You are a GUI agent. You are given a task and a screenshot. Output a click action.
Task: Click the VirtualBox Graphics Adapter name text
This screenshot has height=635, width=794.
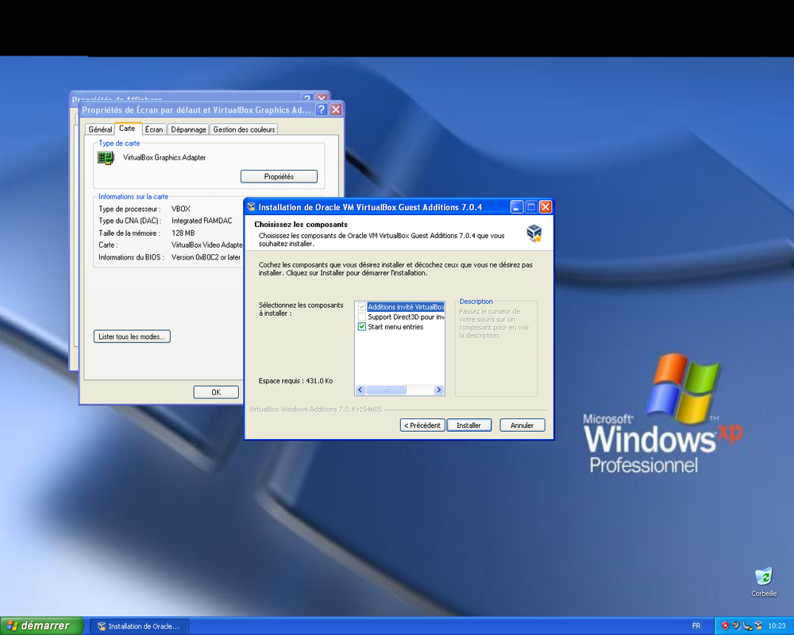coord(164,157)
